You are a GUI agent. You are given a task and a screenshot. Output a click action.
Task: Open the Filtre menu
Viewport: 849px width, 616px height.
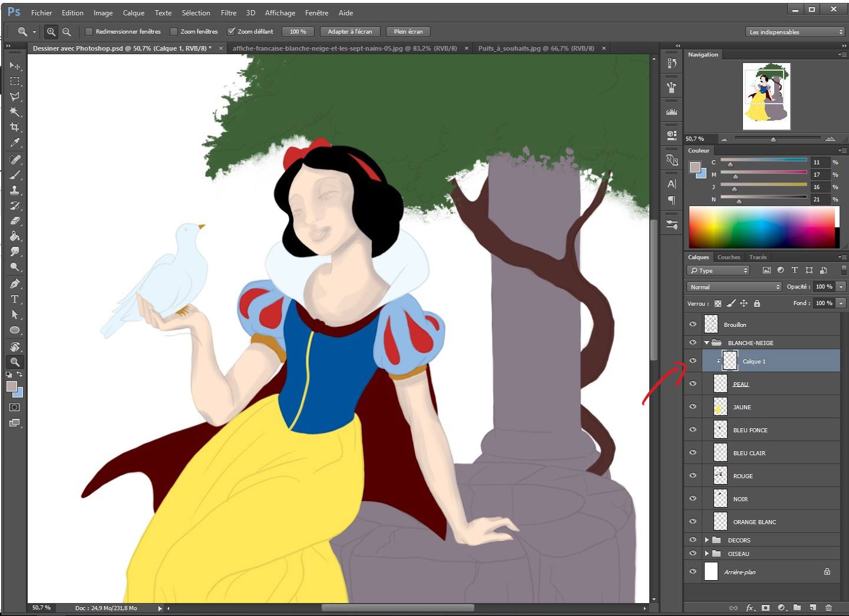pyautogui.click(x=229, y=12)
